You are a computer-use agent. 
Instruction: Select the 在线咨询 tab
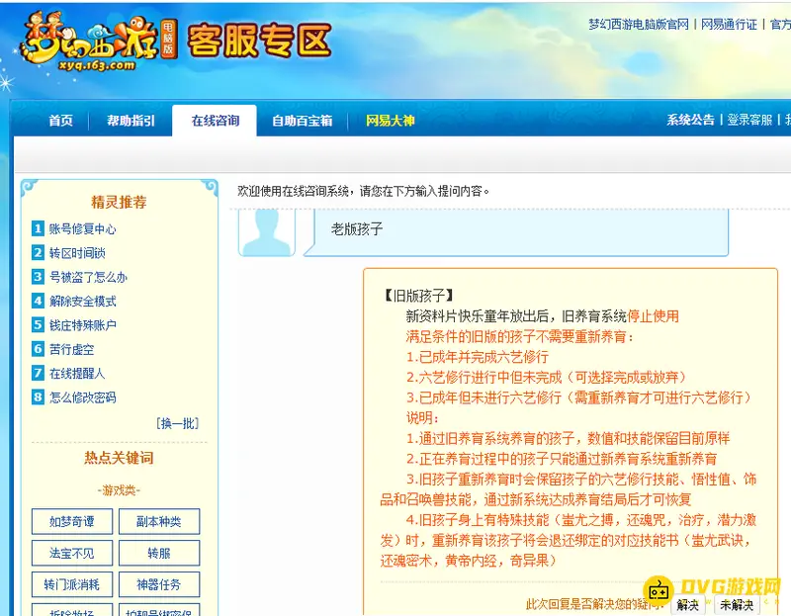coord(215,121)
